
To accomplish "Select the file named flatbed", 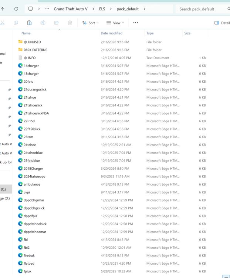I will pyautogui.click(x=29, y=264).
